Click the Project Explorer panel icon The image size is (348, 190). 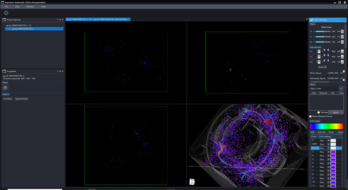4,20
